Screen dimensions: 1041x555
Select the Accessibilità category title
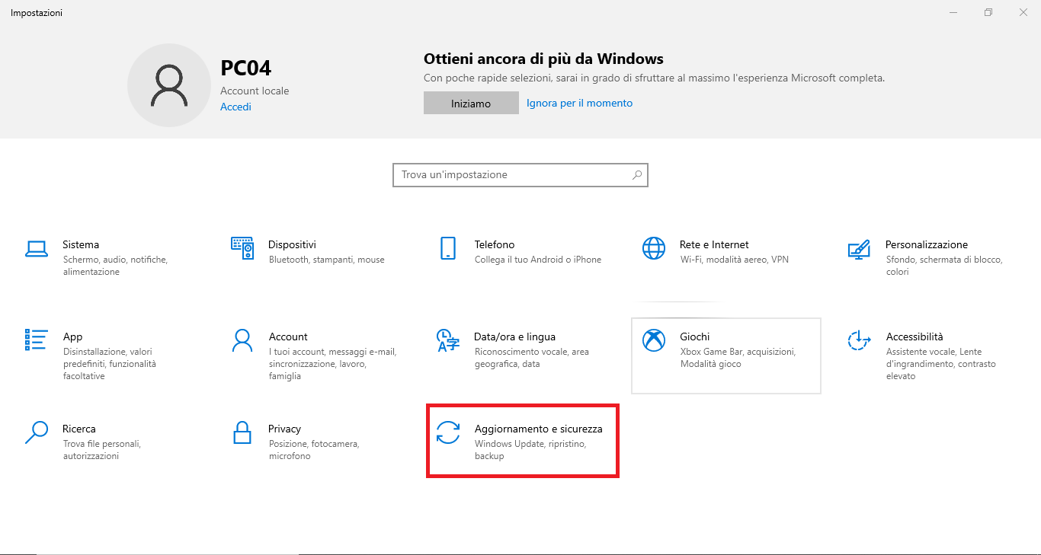(x=914, y=337)
